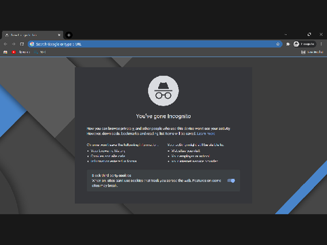This screenshot has height=245, width=327.
Task: Select the New Incognito tab
Action: [x=33, y=35]
